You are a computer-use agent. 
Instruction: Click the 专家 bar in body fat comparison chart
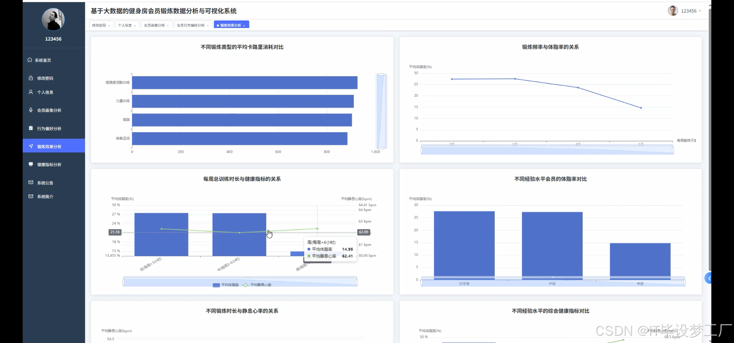coord(640,261)
